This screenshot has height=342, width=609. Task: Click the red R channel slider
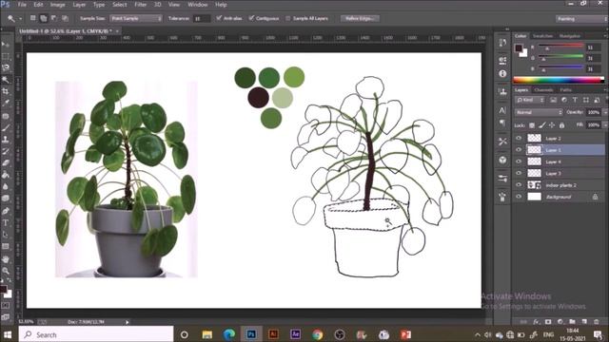coord(560,47)
